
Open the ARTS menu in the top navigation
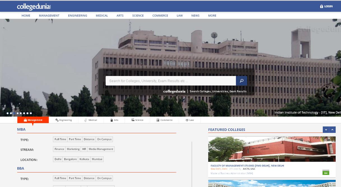[120, 15]
